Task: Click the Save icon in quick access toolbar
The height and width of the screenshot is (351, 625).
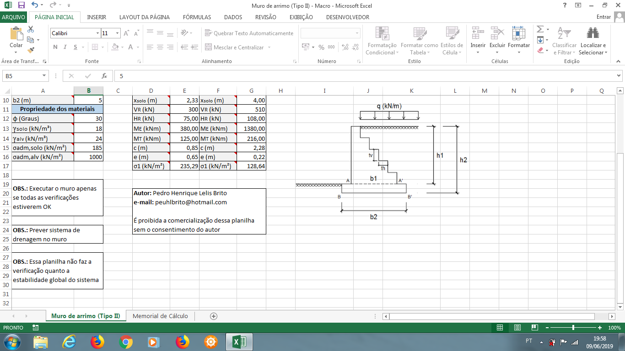Action: (x=22, y=5)
